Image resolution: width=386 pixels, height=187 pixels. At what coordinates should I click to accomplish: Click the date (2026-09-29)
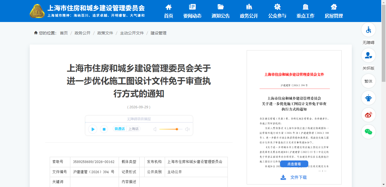pos(139,107)
